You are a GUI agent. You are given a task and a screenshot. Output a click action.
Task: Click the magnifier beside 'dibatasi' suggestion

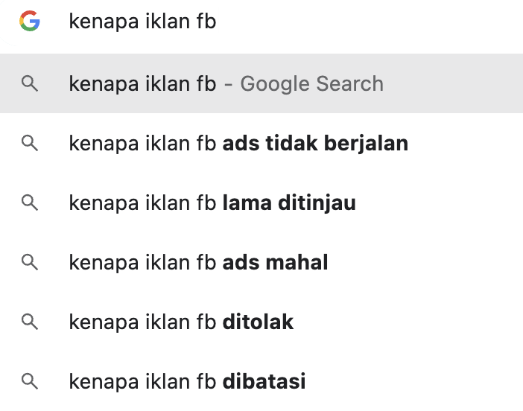click(30, 381)
